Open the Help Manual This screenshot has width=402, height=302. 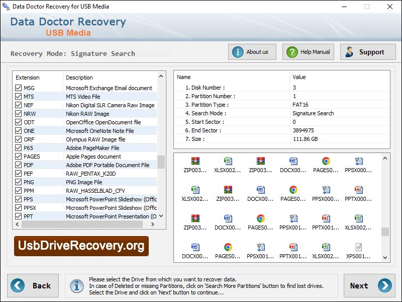coord(308,51)
